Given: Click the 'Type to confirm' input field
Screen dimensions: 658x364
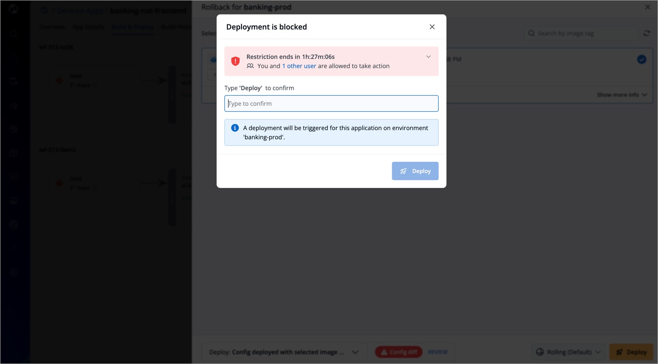Looking at the screenshot, I should tap(331, 103).
